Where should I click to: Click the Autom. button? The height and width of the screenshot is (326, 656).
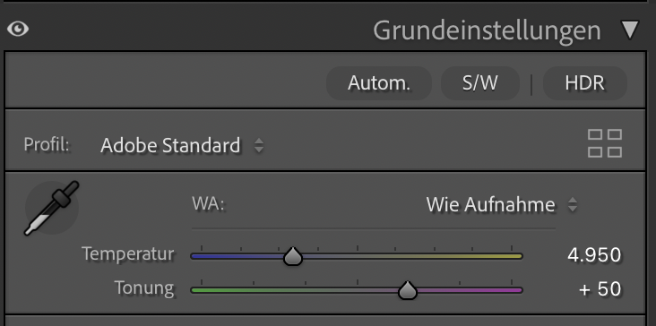coord(379,83)
